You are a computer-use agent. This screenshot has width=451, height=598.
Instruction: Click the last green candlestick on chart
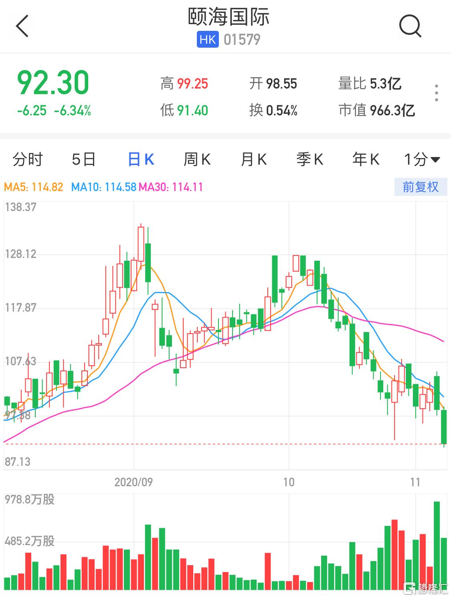tap(444, 427)
